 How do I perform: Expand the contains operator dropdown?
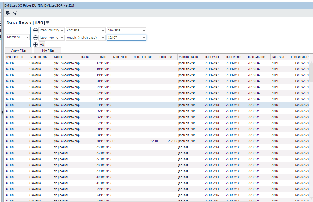[85, 30]
